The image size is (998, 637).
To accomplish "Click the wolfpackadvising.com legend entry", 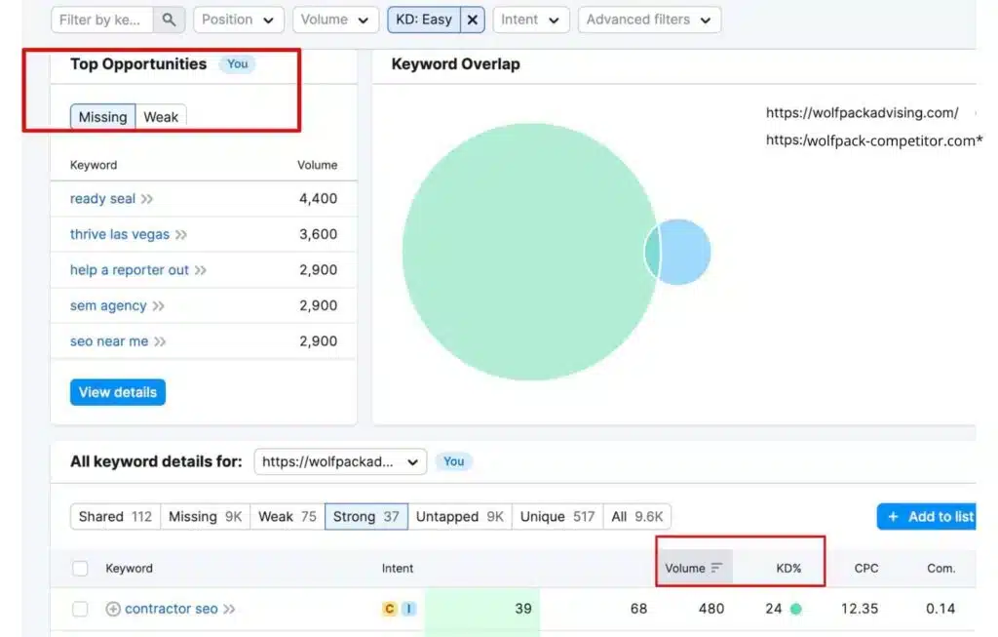I will [862, 113].
